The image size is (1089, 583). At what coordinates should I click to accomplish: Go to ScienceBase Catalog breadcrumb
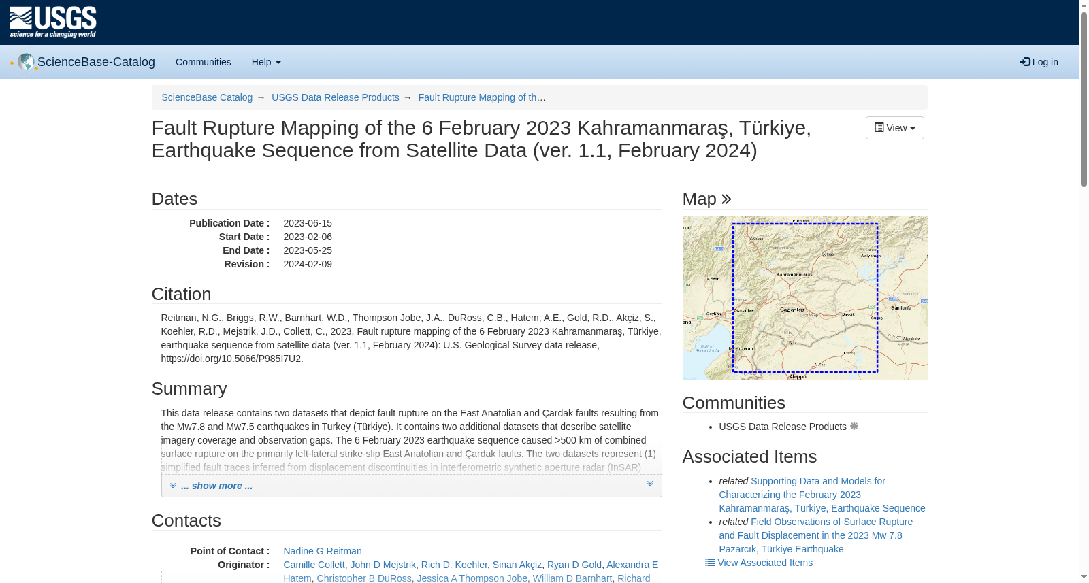point(207,97)
